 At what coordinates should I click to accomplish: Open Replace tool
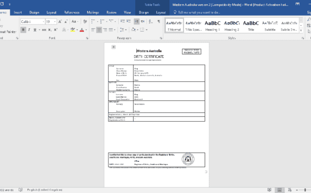[x=309, y=25]
